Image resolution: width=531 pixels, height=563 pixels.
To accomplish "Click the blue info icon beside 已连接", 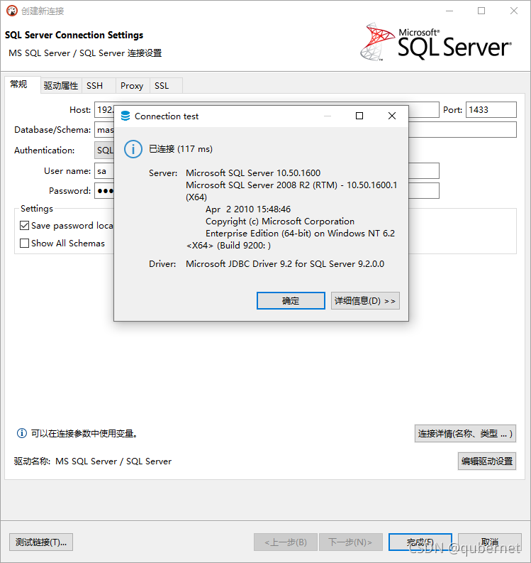I will (133, 149).
